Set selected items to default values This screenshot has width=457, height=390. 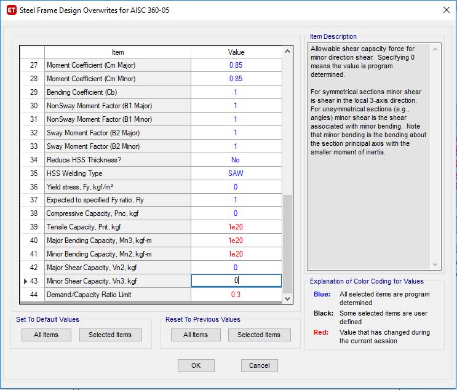(110, 335)
